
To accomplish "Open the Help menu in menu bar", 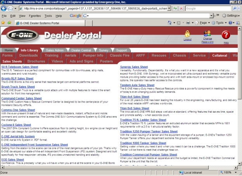I will click(59, 16).
